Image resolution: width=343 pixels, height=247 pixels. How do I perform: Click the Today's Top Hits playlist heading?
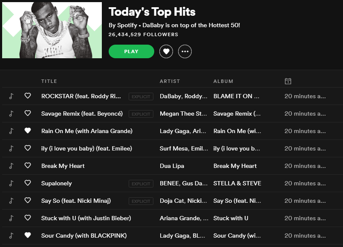point(152,12)
